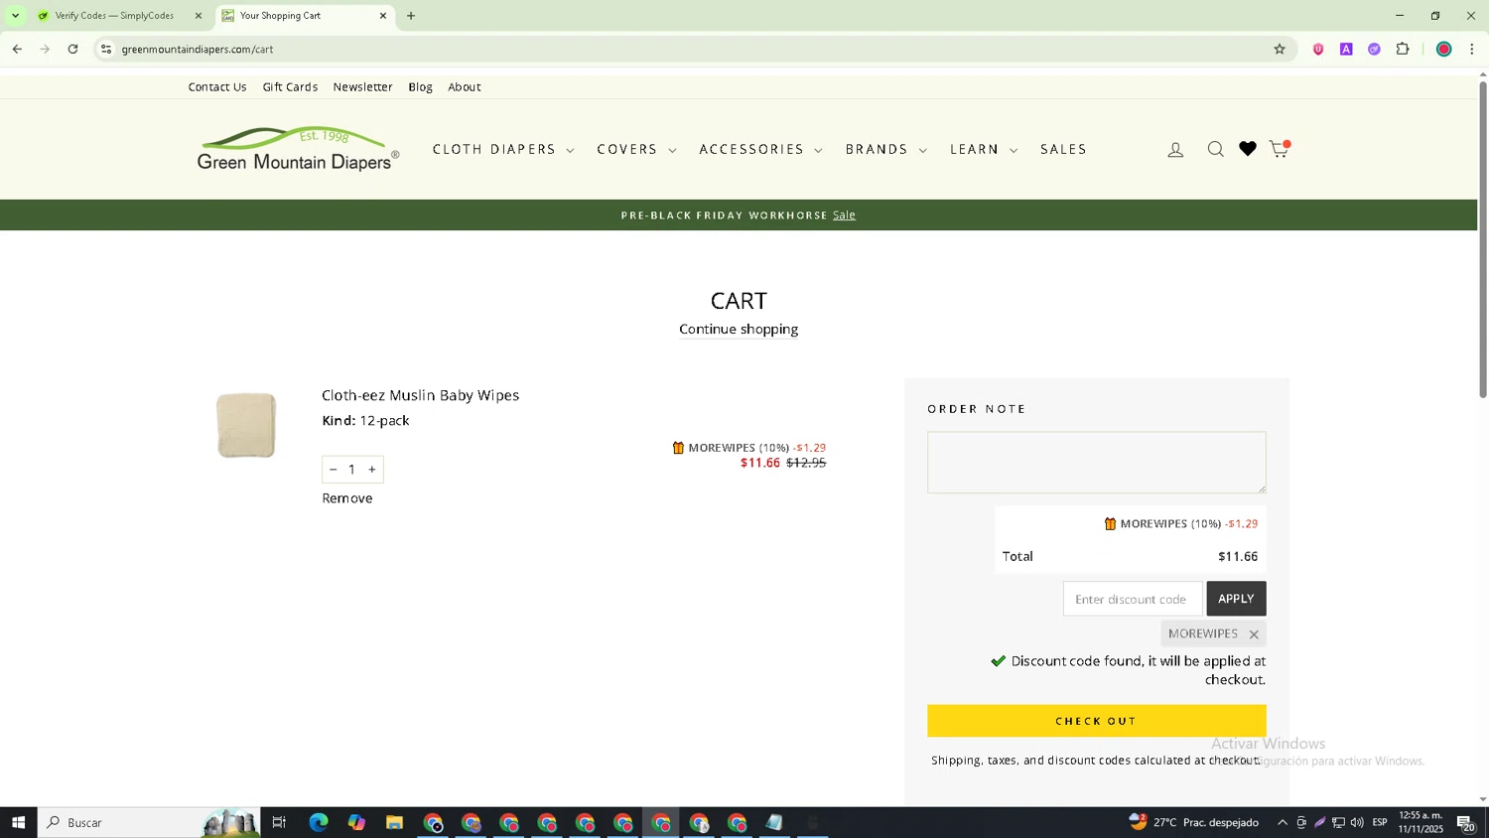The width and height of the screenshot is (1489, 838).
Task: Open the Chrome profile avatar
Action: pyautogui.click(x=1444, y=49)
